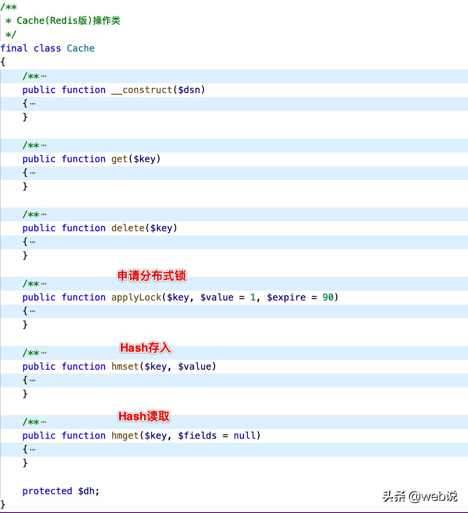Expand folded comment above hmget function

coord(43,422)
